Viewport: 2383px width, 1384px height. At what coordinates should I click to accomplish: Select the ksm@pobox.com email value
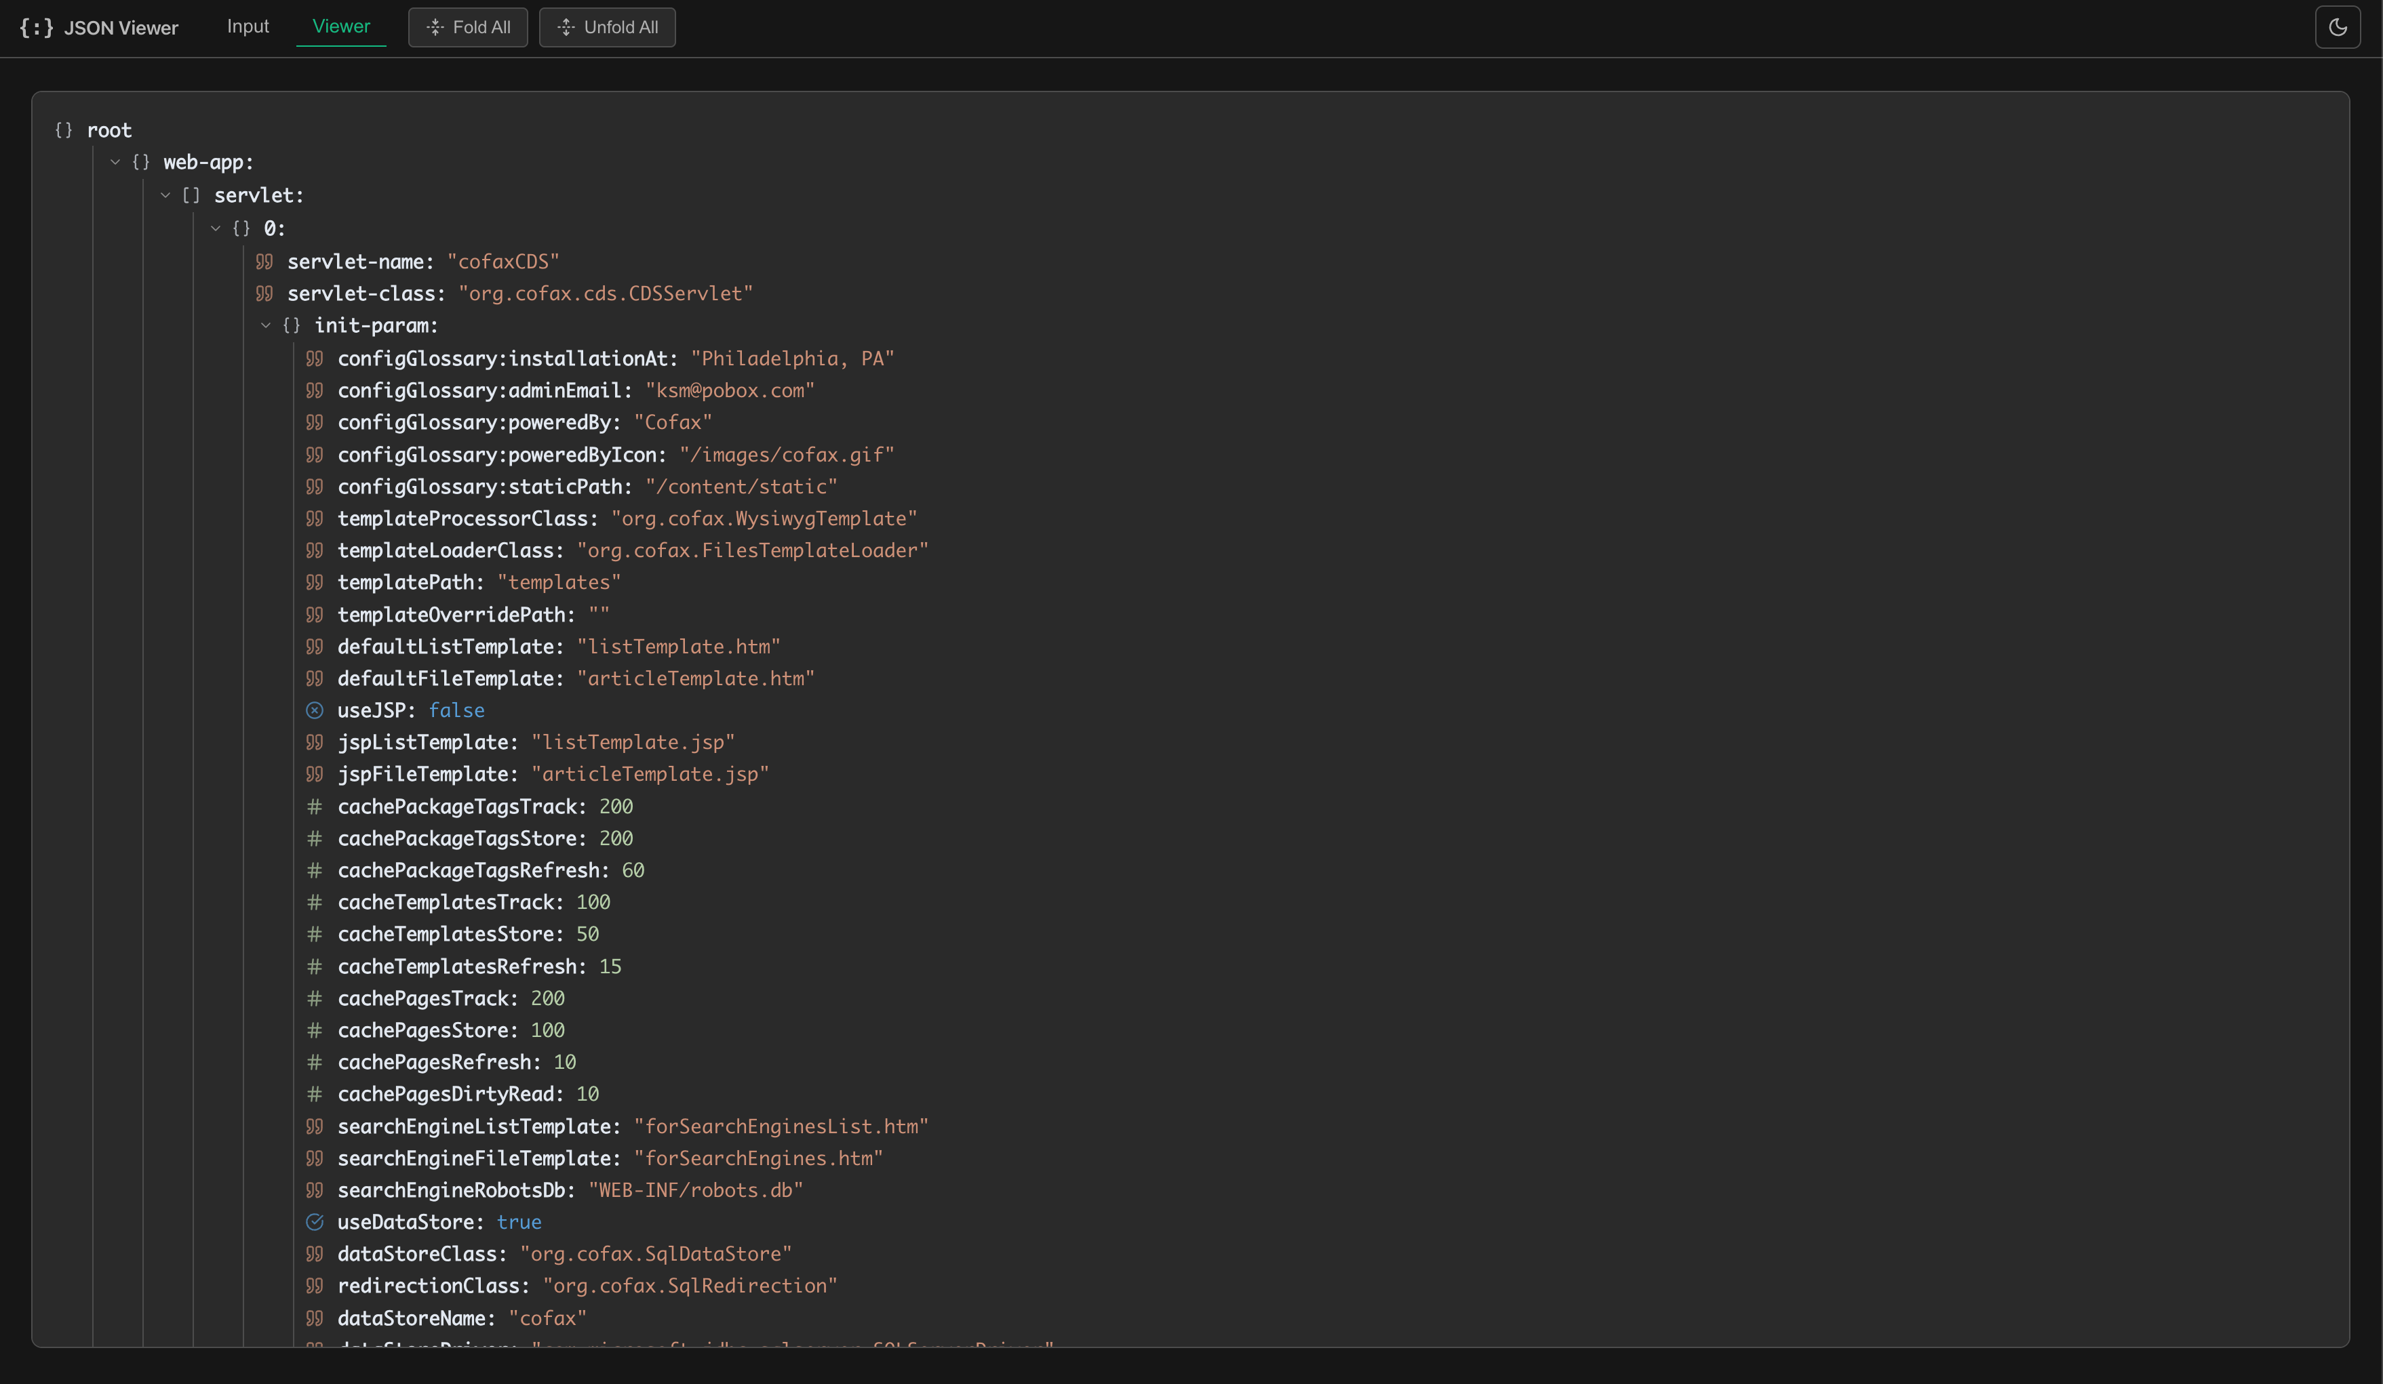pos(730,390)
